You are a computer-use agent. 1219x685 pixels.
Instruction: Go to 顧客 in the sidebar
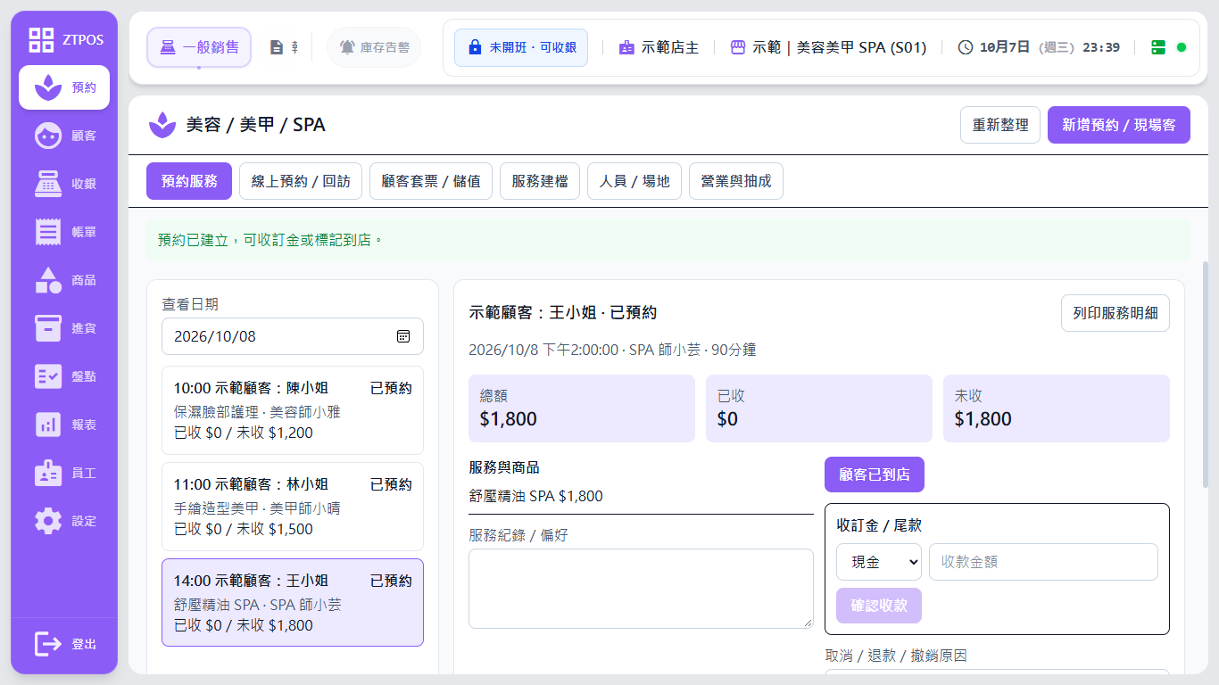pyautogui.click(x=48, y=136)
